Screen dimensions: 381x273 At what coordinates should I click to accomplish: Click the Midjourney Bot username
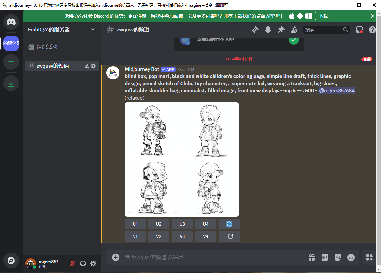point(142,69)
